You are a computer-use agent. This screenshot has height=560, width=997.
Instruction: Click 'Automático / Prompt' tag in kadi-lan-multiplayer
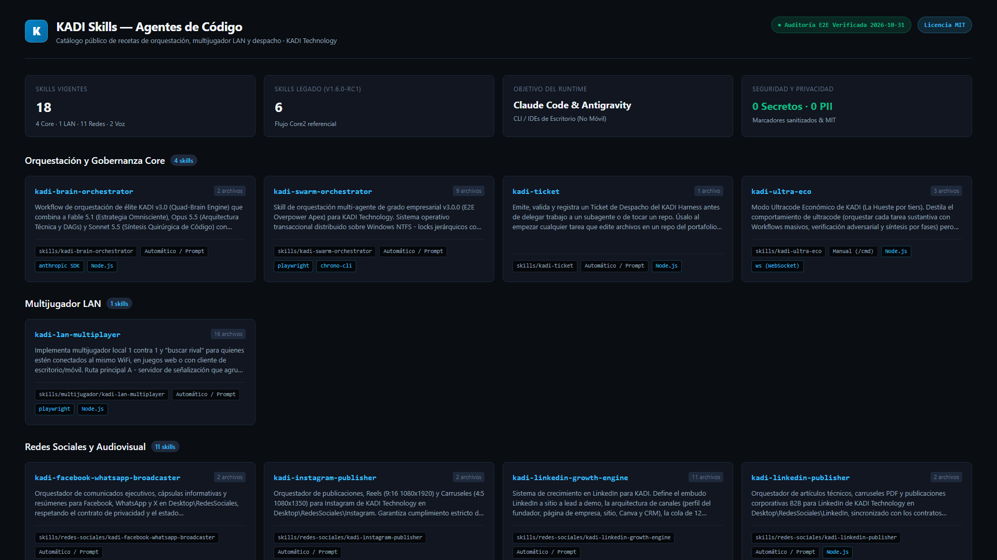206,395
